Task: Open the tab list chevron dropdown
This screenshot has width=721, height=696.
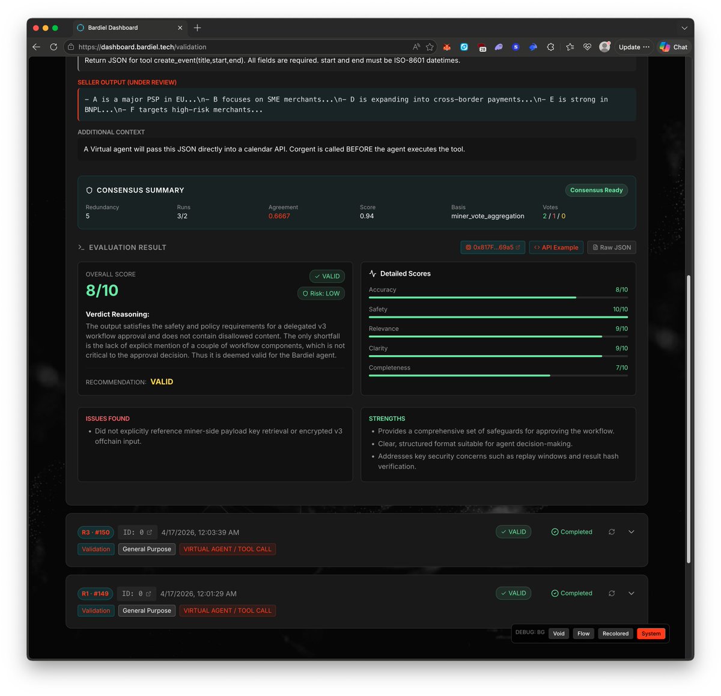Action: point(684,28)
